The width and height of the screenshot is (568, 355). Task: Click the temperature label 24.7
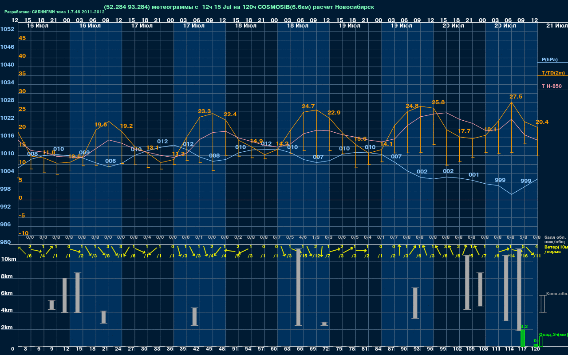tap(308, 106)
